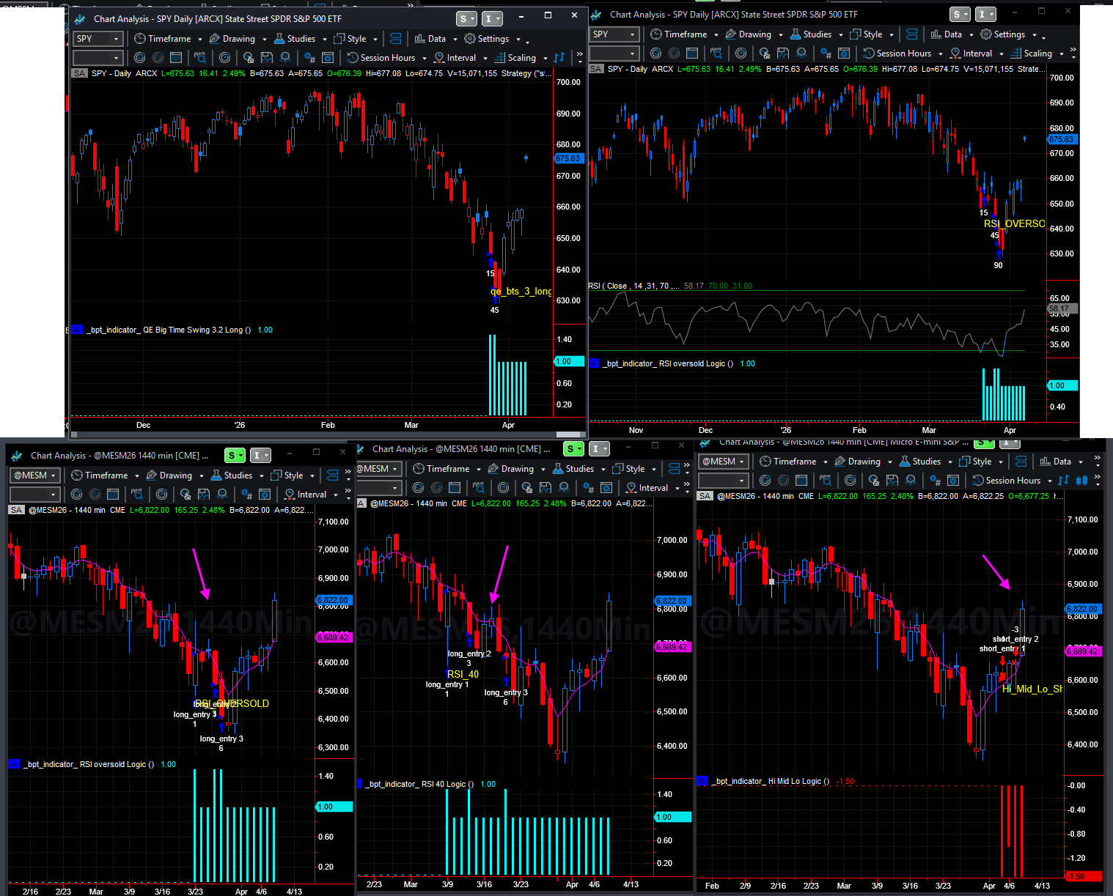1113x896 pixels.
Task: Click the gear-and-hash icon in the SPY QE Big Time Swing window
Action: [x=309, y=58]
